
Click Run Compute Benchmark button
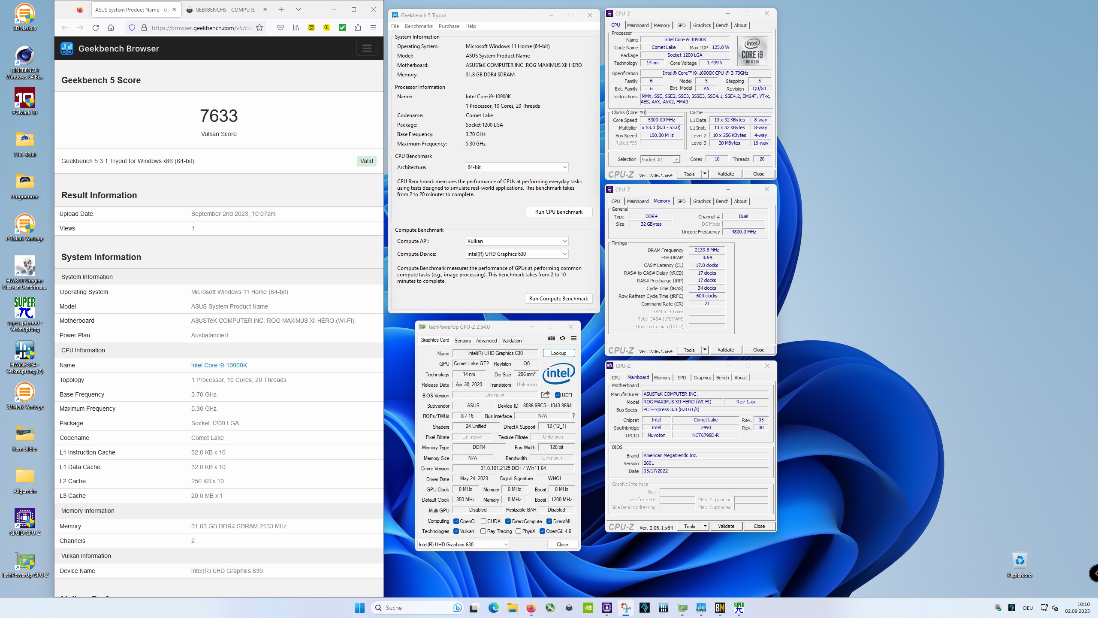[558, 299]
